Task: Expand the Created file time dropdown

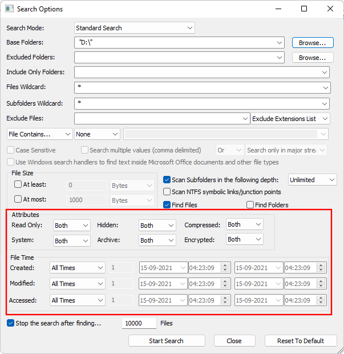Action: (77, 268)
